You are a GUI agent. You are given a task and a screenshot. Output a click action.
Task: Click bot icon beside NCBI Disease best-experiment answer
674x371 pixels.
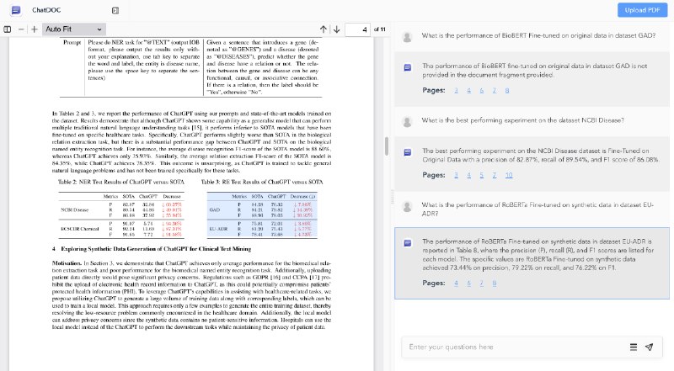click(408, 152)
